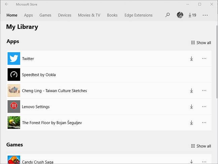Click the back arrow in title bar
The image size is (218, 164).
(6, 4)
